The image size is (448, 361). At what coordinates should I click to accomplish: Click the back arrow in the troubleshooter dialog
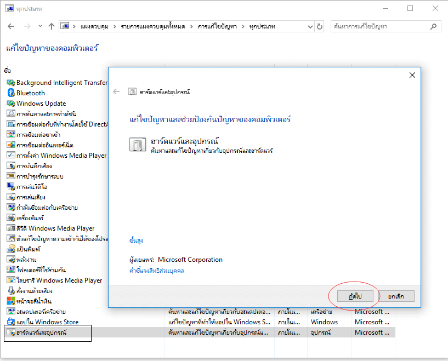[x=116, y=91]
